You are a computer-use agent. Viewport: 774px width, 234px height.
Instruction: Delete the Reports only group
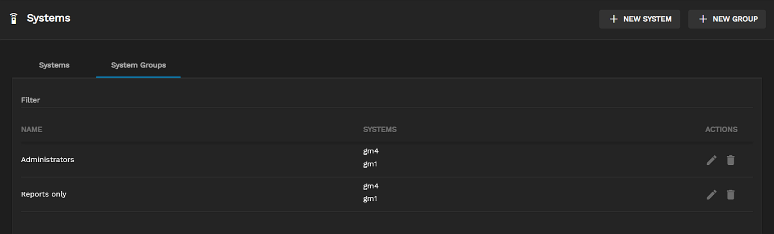[731, 195]
